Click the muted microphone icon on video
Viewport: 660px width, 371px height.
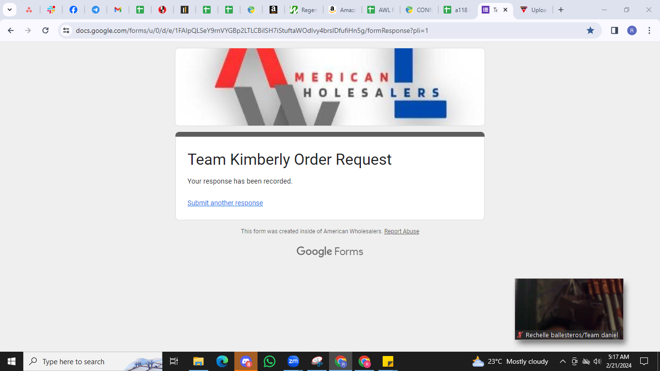point(520,335)
